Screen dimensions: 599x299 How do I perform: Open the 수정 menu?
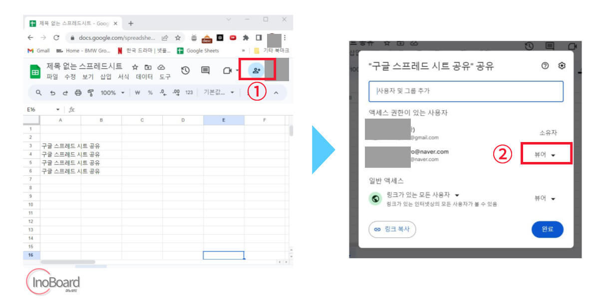[x=70, y=77]
